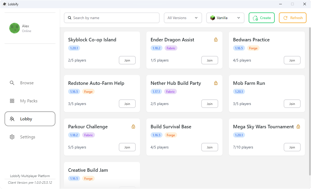Click the Lobbify Multiplayer Platform footer text

point(30,176)
